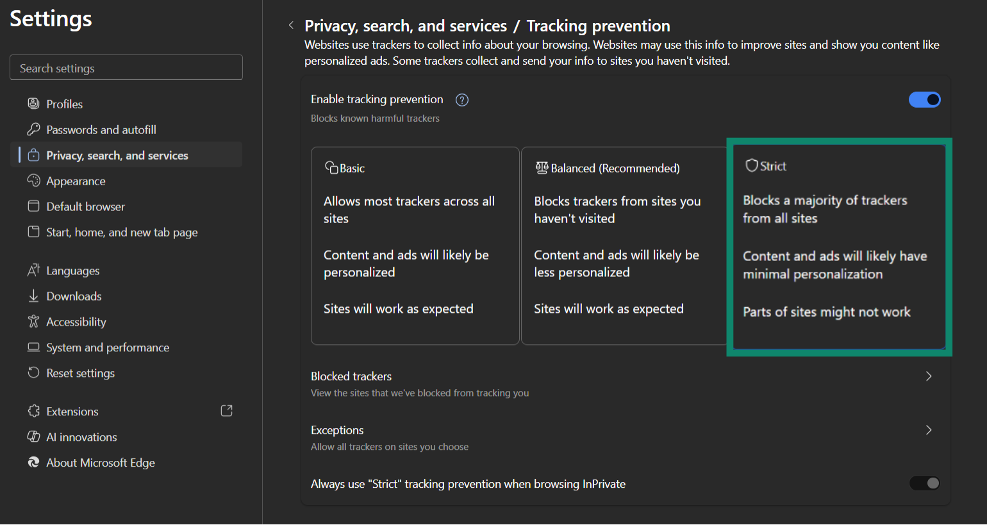Expand the Exceptions chevron arrow

tap(929, 430)
